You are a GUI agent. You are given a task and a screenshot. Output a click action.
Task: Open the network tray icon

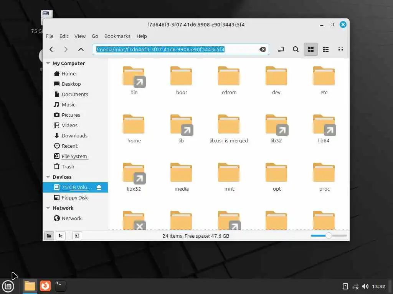pyautogui.click(x=355, y=286)
